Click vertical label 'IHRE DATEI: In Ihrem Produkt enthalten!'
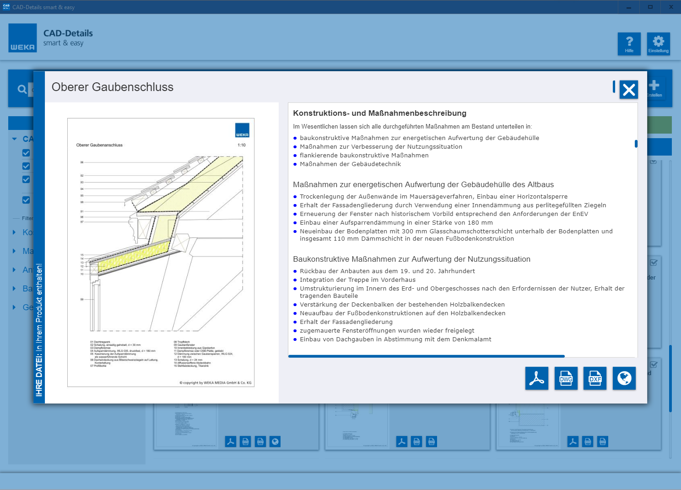 point(39,330)
